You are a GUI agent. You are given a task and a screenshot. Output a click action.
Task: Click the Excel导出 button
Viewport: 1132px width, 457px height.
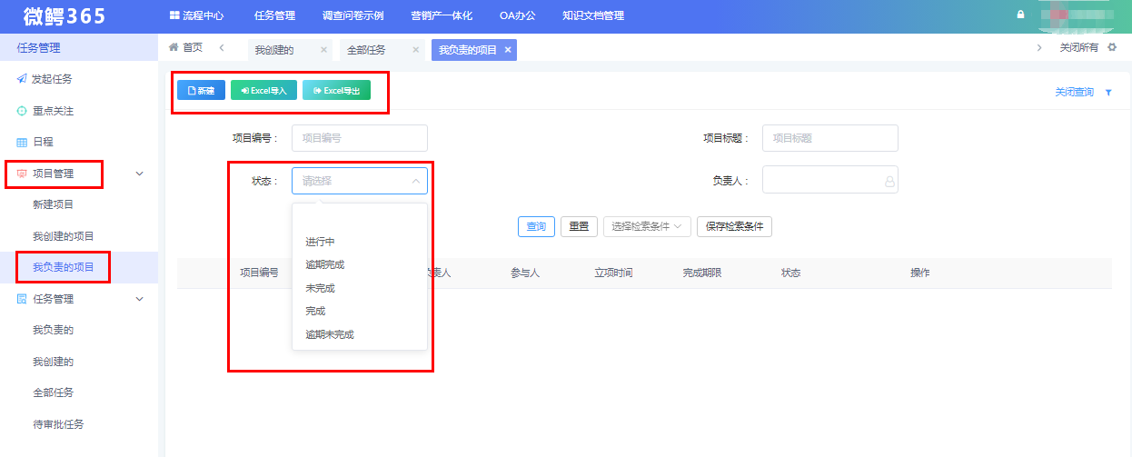pos(336,91)
